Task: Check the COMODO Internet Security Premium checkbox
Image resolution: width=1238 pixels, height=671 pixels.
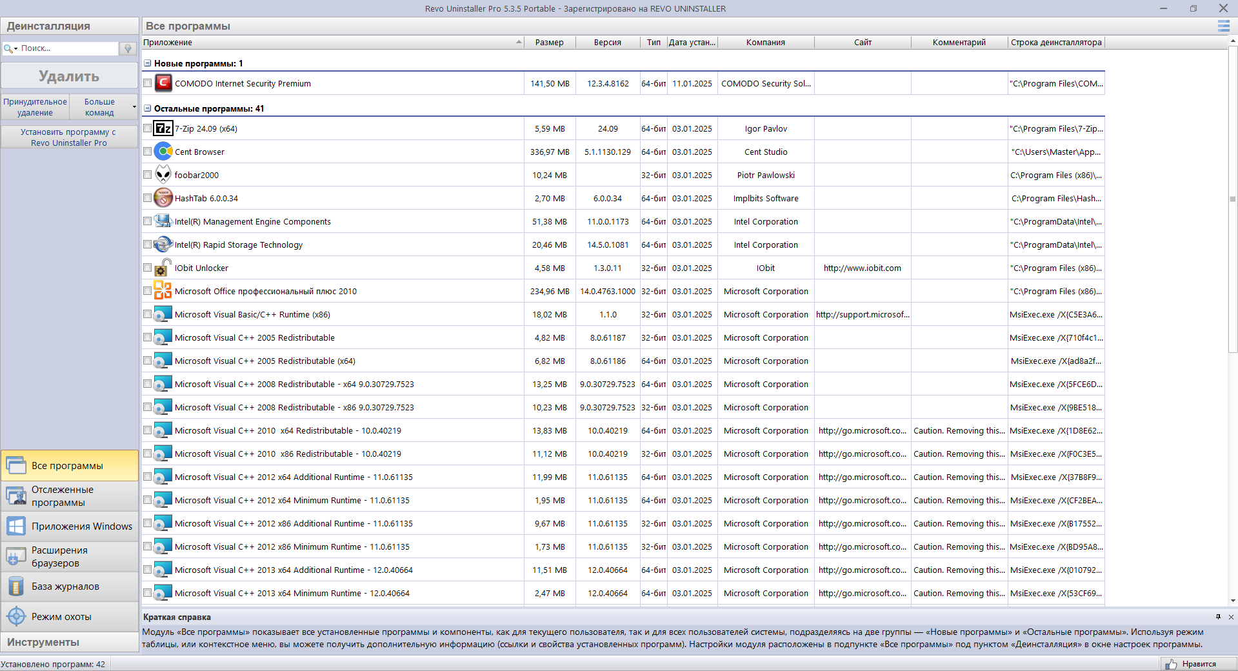Action: (x=147, y=83)
